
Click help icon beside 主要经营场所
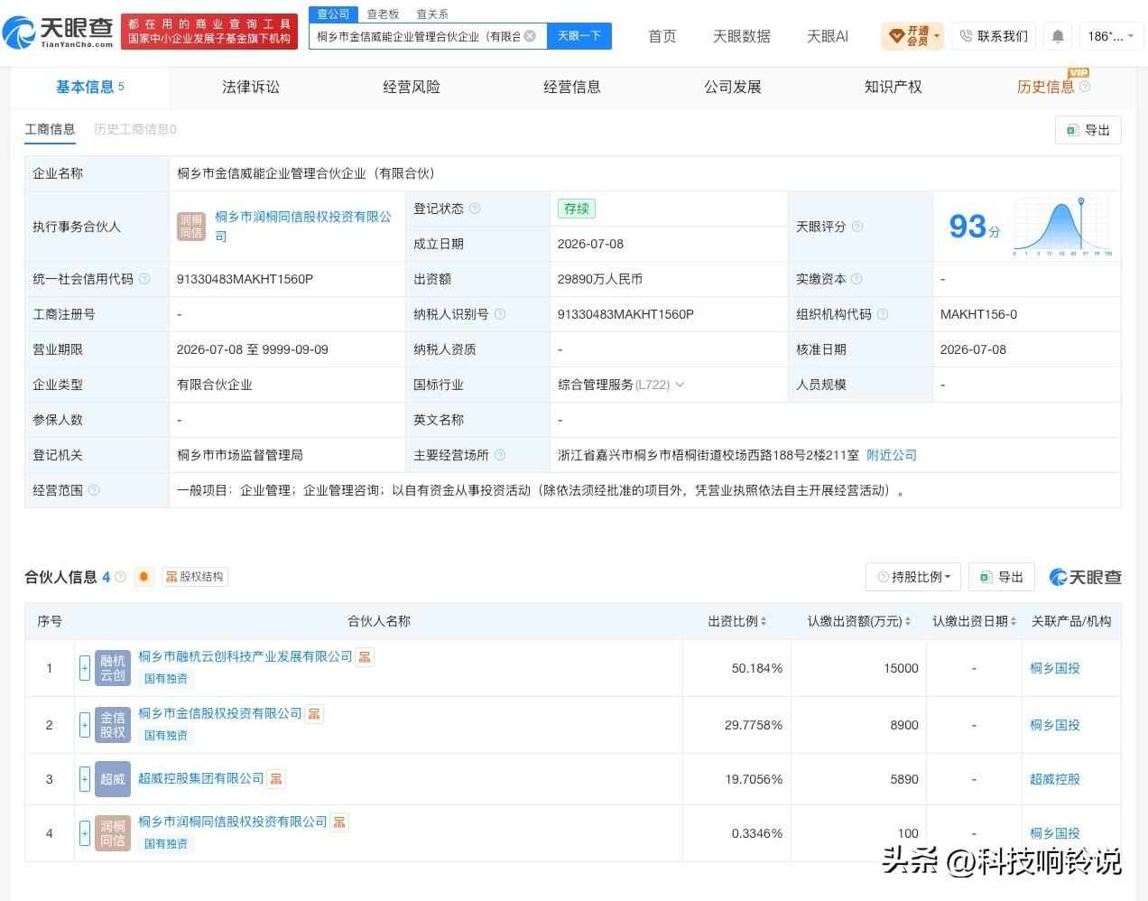pos(500,455)
